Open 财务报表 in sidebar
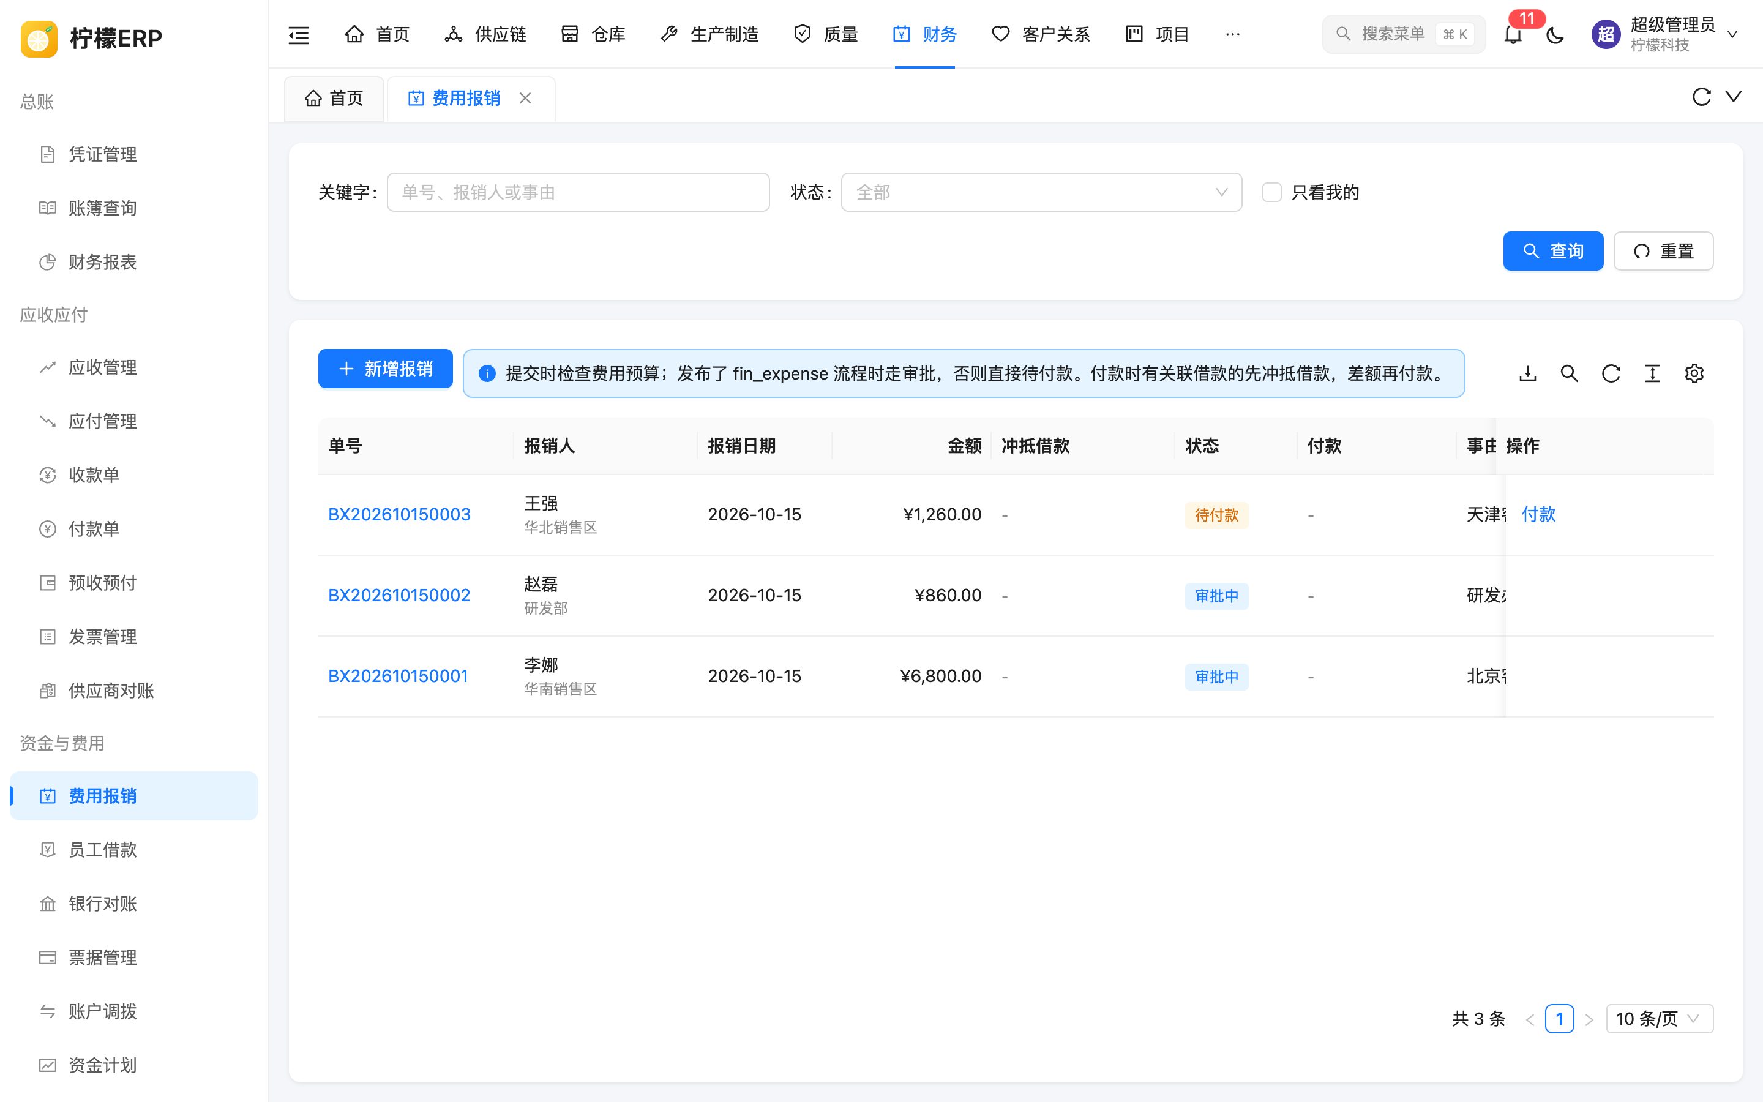1763x1102 pixels. pyautogui.click(x=134, y=263)
